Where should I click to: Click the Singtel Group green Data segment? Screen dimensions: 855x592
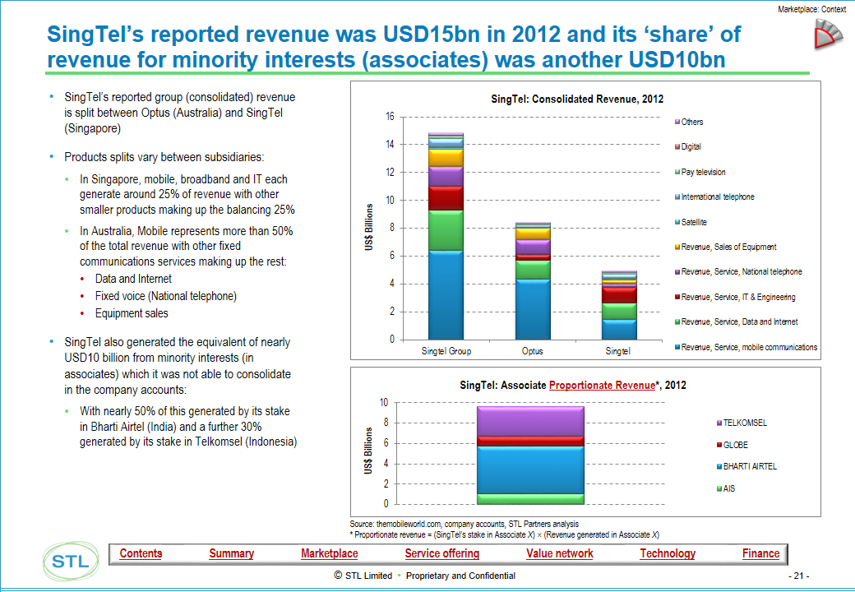point(446,230)
